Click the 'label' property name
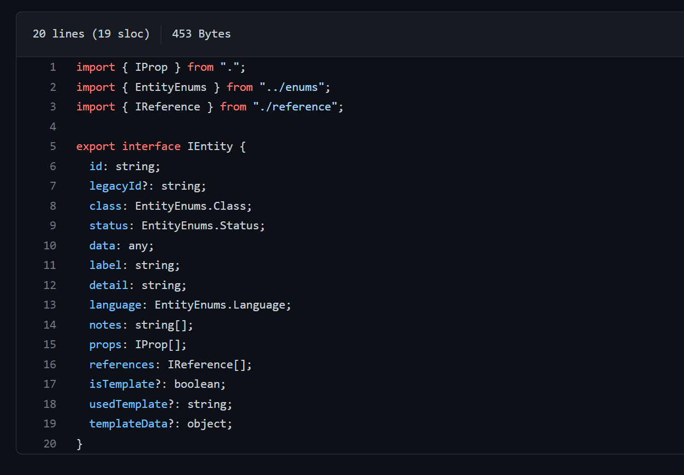This screenshot has height=475, width=684. click(x=105, y=265)
